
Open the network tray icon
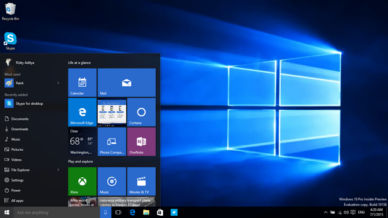(x=339, y=213)
